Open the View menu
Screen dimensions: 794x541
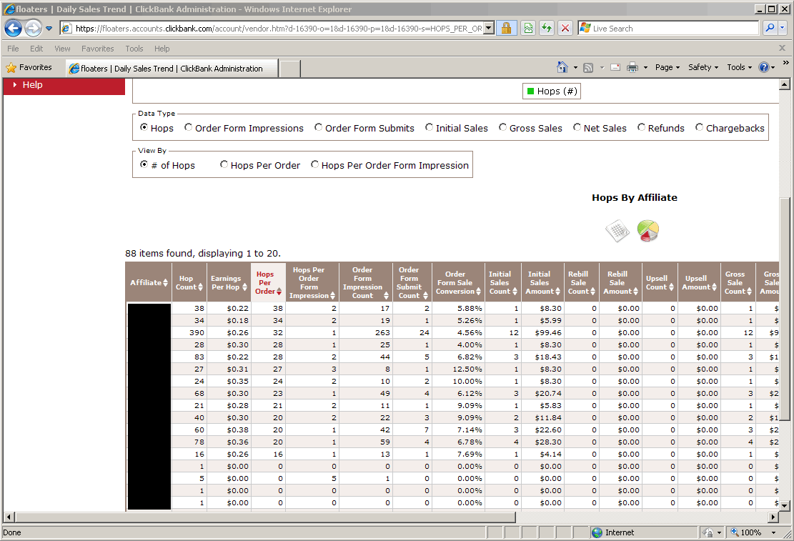point(62,49)
